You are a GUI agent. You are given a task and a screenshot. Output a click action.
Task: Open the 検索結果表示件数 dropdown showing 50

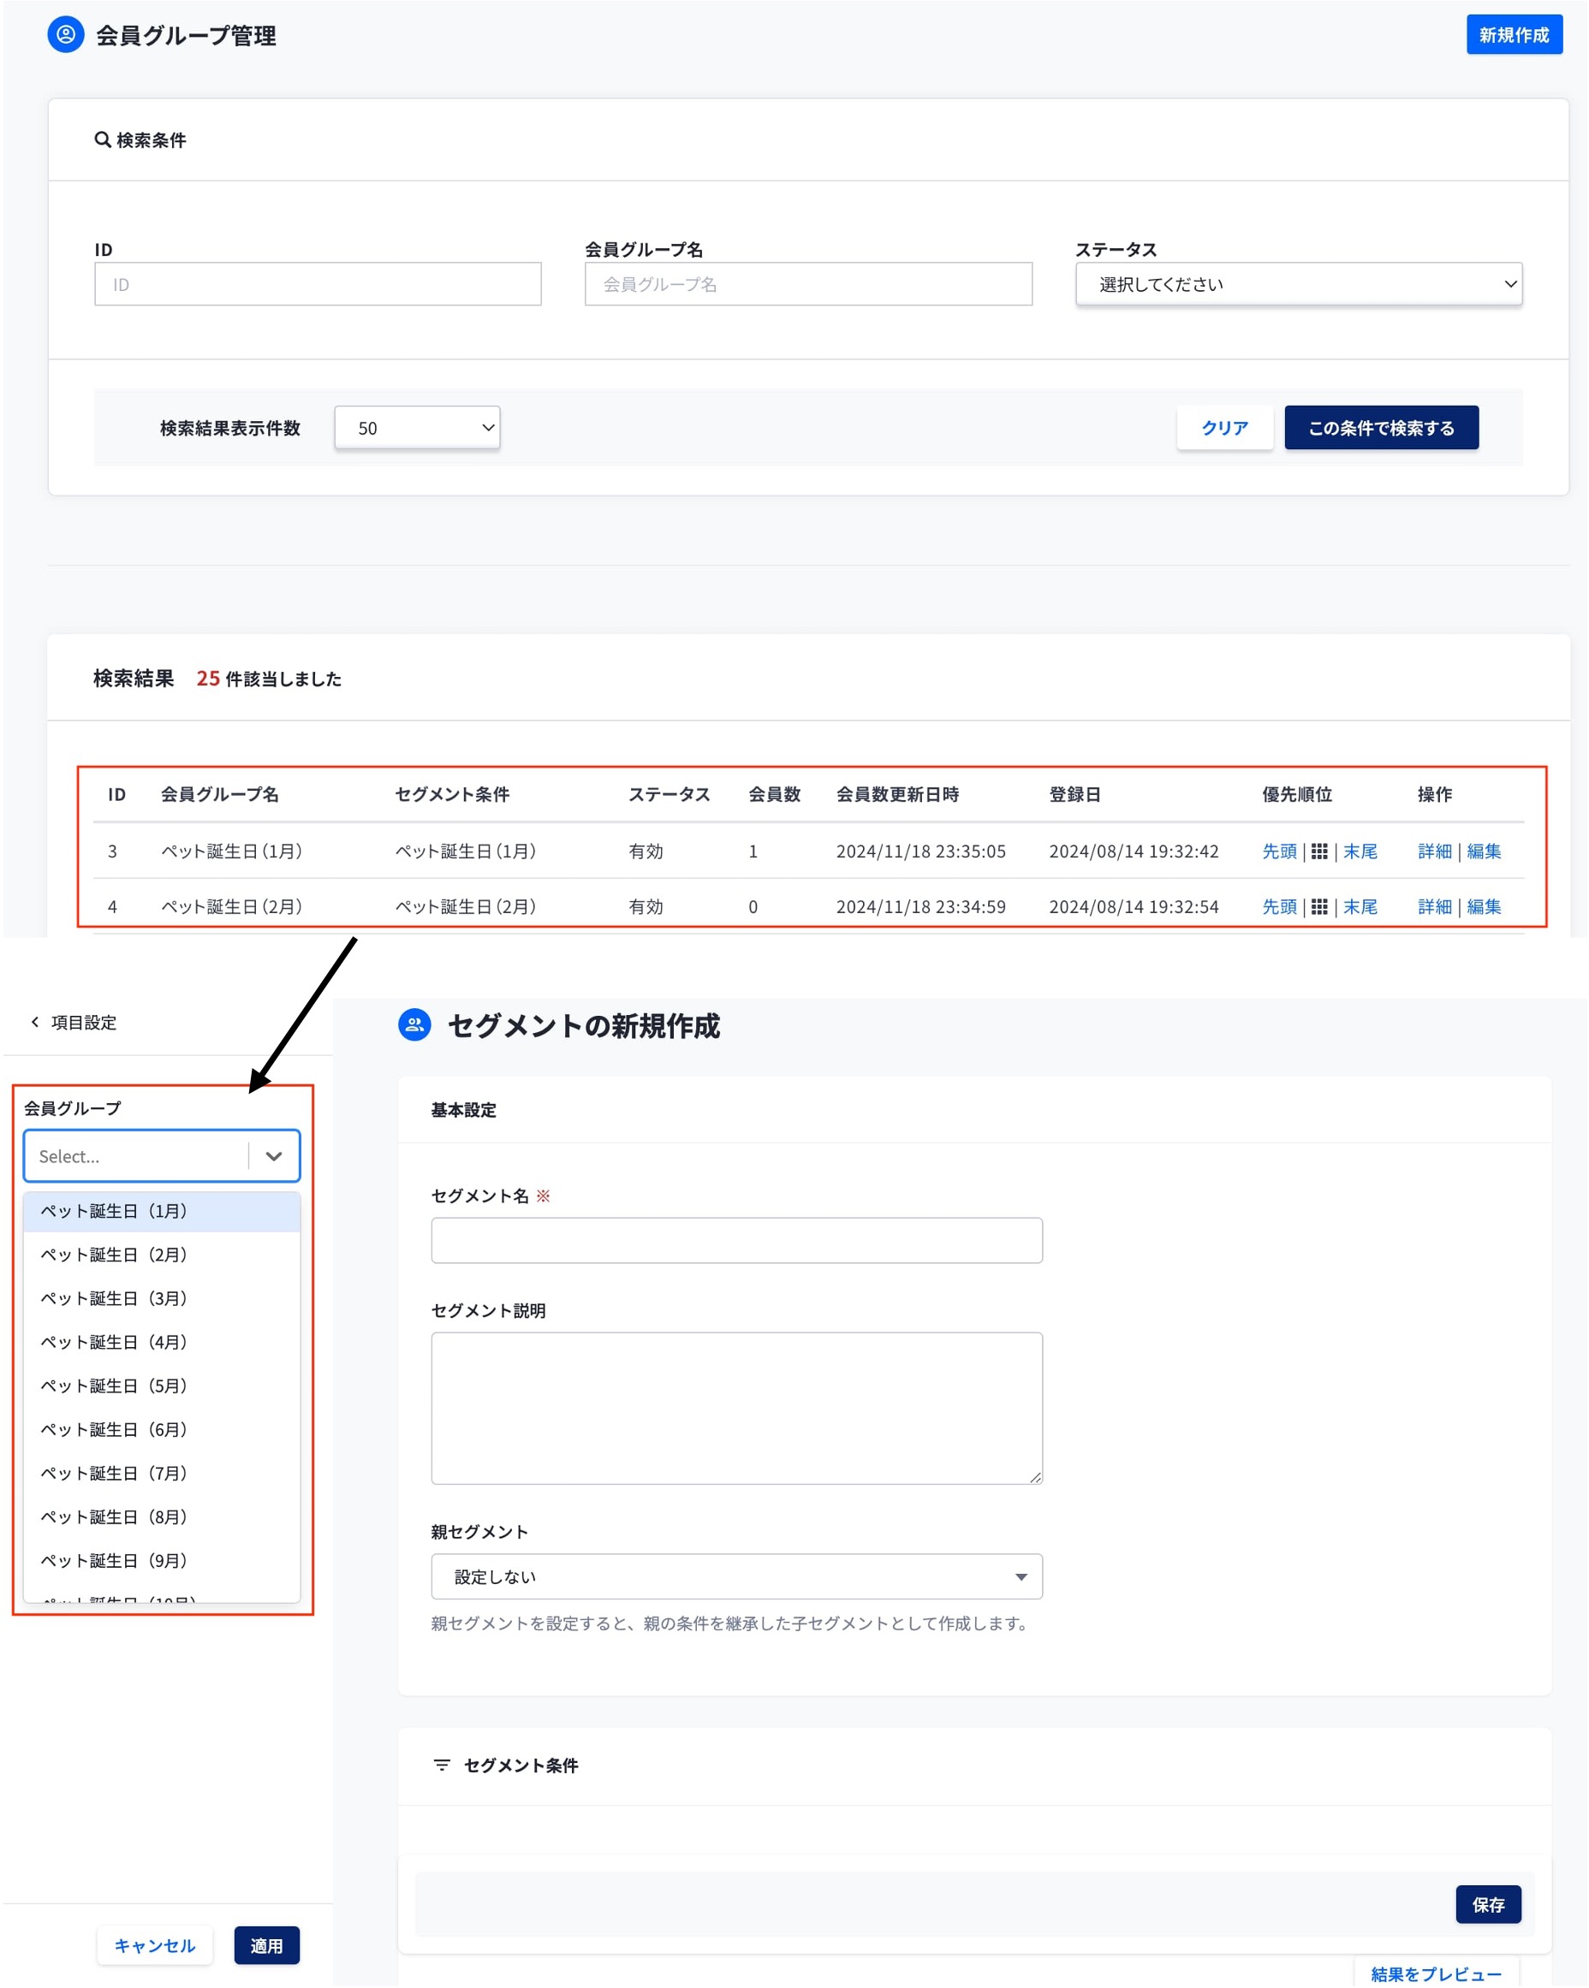point(417,428)
